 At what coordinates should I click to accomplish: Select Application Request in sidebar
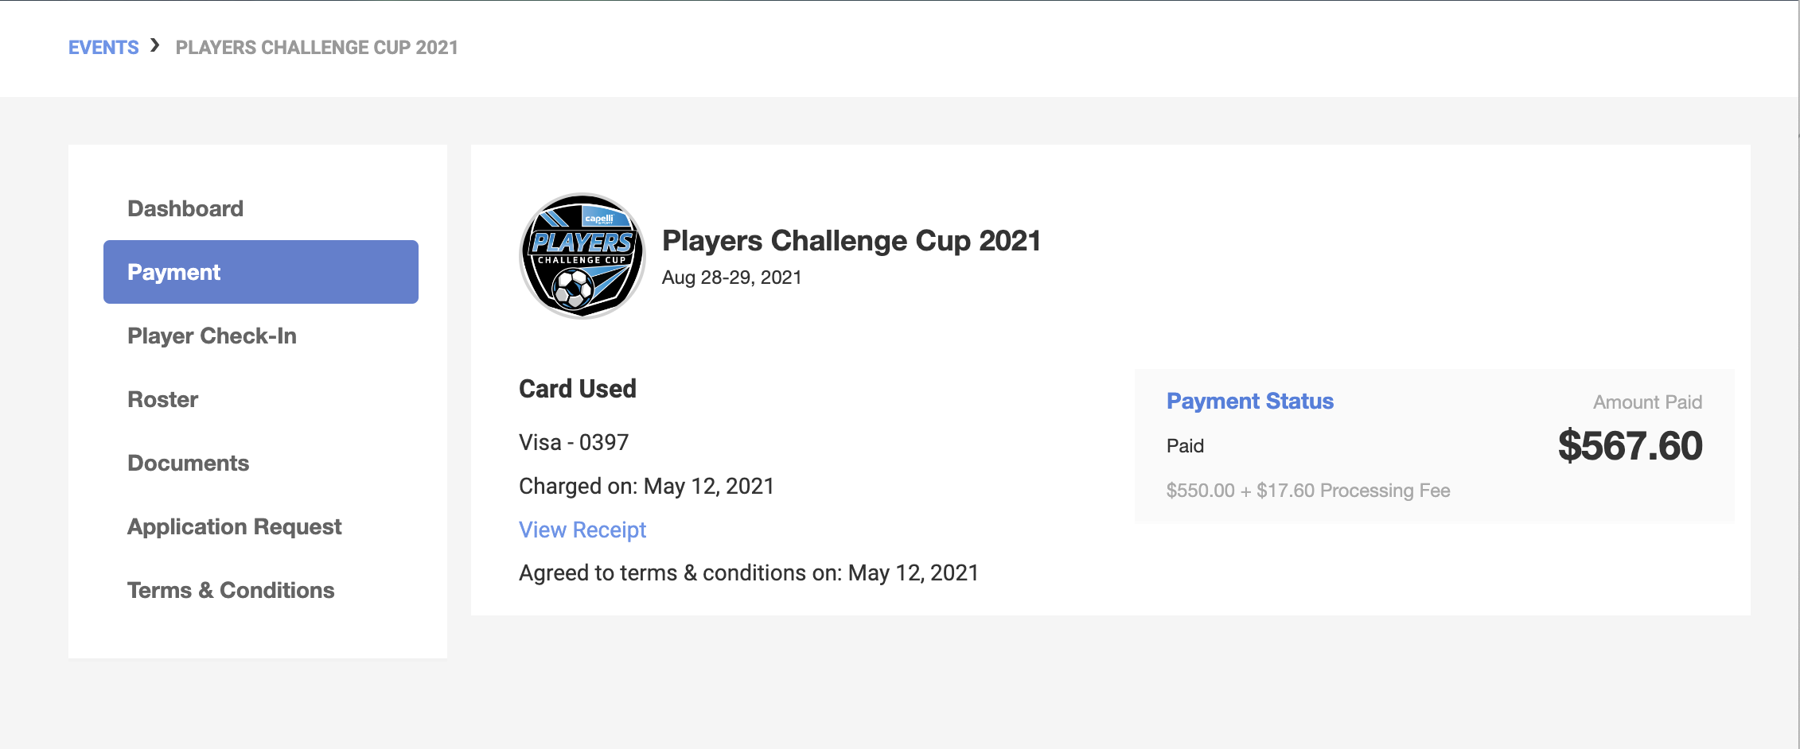click(234, 526)
